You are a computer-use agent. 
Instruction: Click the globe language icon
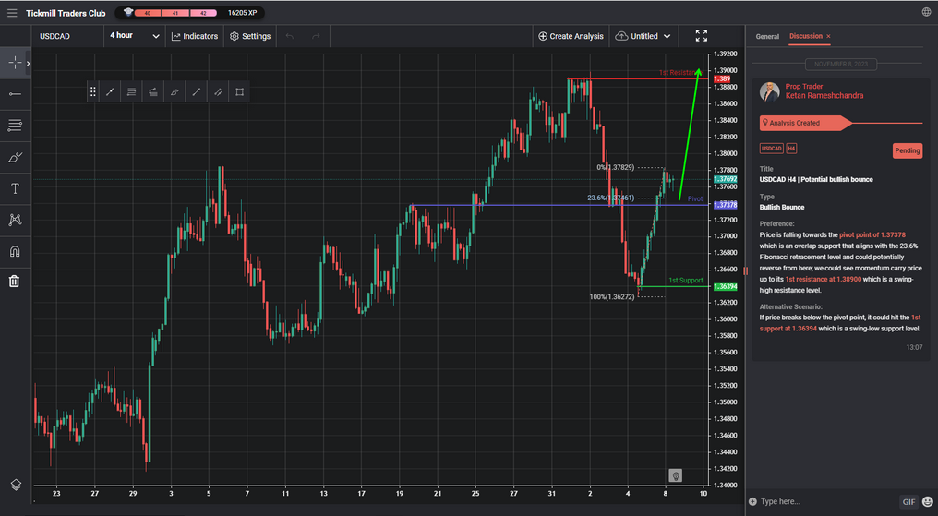926,12
